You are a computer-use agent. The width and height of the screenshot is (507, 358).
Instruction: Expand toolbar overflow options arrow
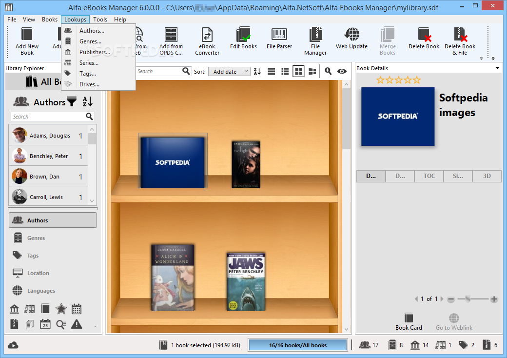493,59
